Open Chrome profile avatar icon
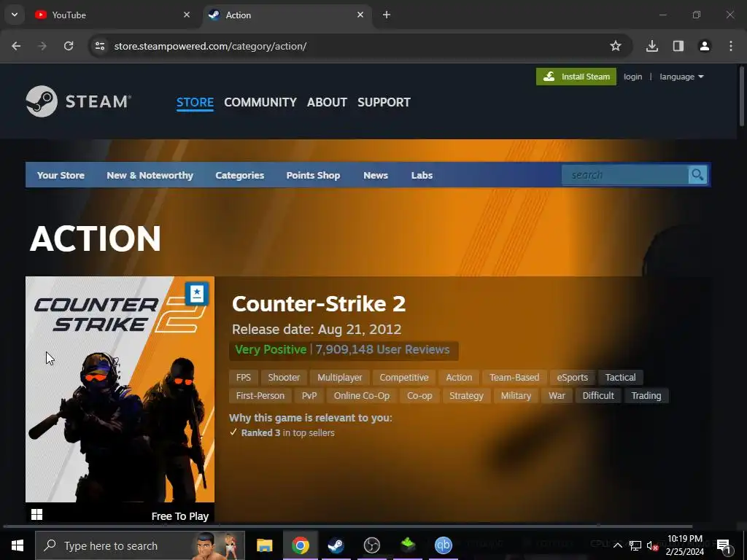The width and height of the screenshot is (747, 560). click(705, 46)
